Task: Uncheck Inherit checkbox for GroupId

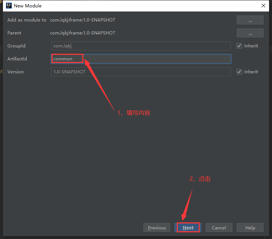Action: [239, 46]
